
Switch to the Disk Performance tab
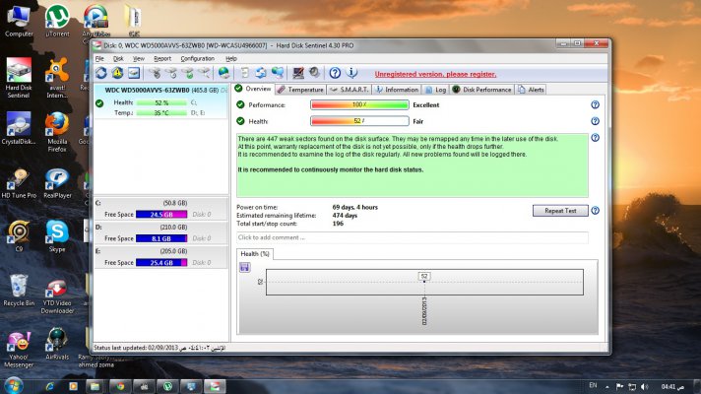point(481,90)
